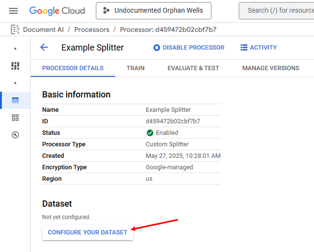Select the Processor Details tab

pyautogui.click(x=73, y=68)
